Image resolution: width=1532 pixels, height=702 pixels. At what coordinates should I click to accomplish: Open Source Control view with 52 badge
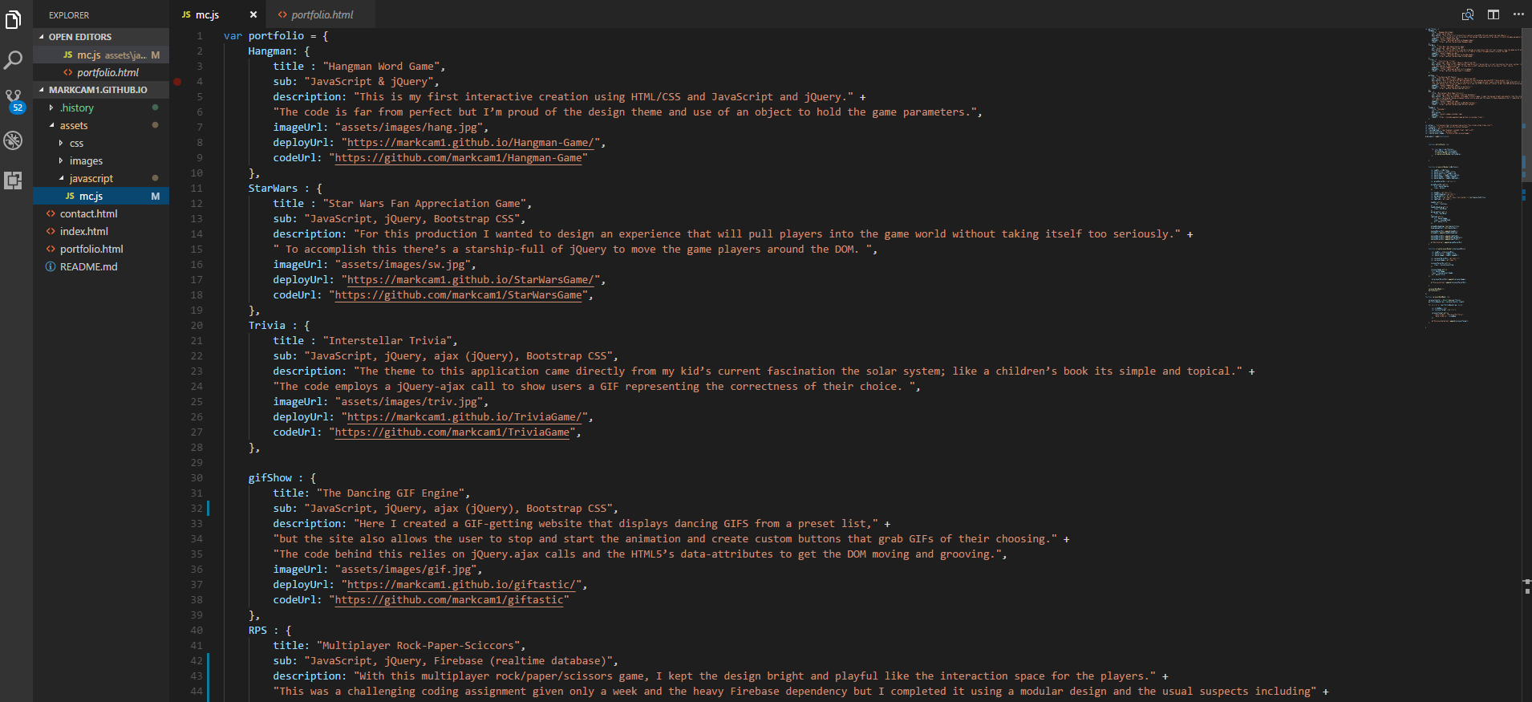point(14,99)
